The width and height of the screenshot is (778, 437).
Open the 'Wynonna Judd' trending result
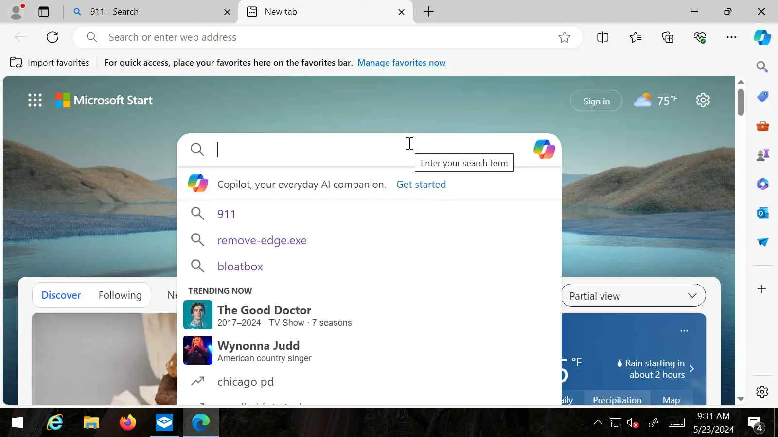click(369, 350)
